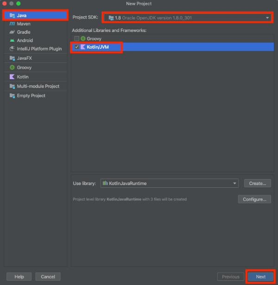Click the Kotlin logo icon in sidebar
This screenshot has width=278, height=285.
tap(12, 77)
